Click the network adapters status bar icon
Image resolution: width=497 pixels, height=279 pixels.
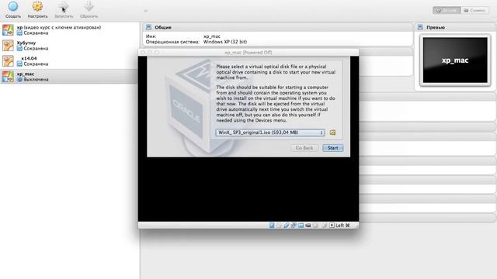tap(294, 226)
